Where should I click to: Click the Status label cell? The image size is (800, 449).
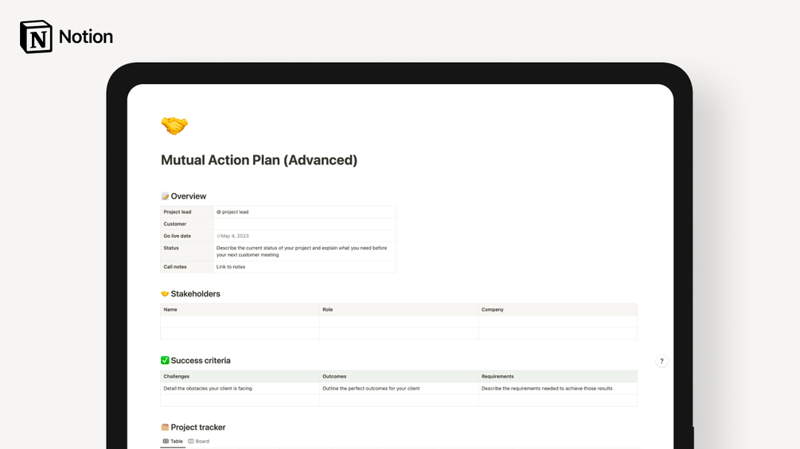[x=187, y=251]
